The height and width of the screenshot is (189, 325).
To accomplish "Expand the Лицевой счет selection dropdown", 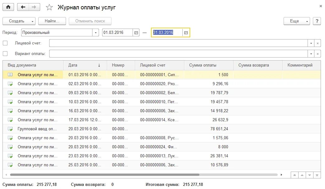I will 311,43.
